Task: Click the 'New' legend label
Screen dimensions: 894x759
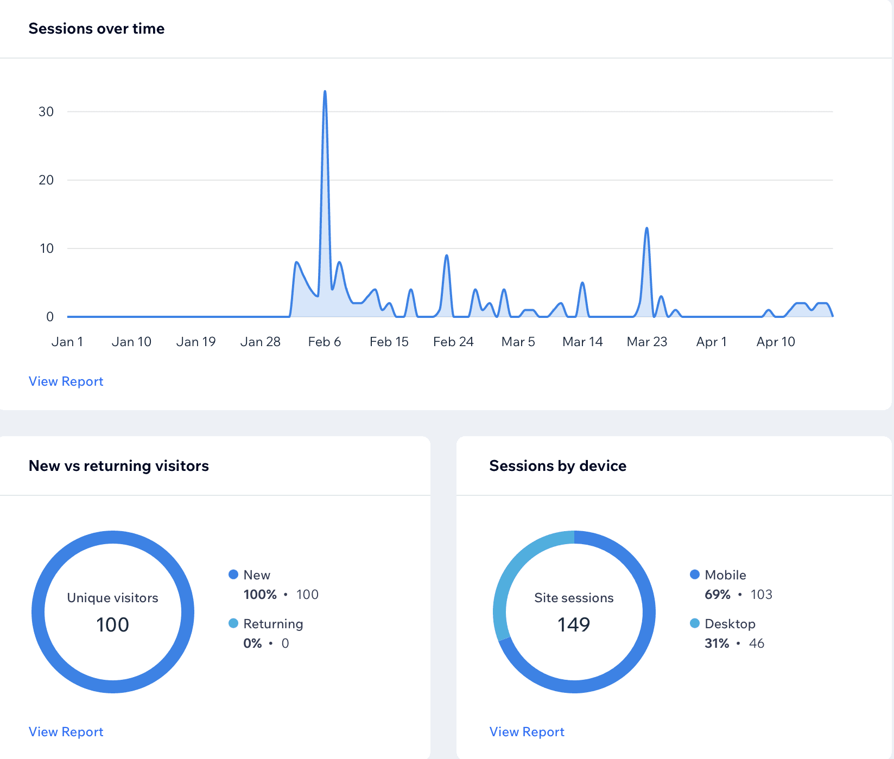Action: (x=257, y=575)
